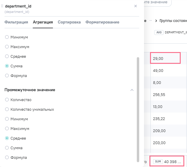
Task: Switch to the Фильтрация tab
Action: point(16,22)
